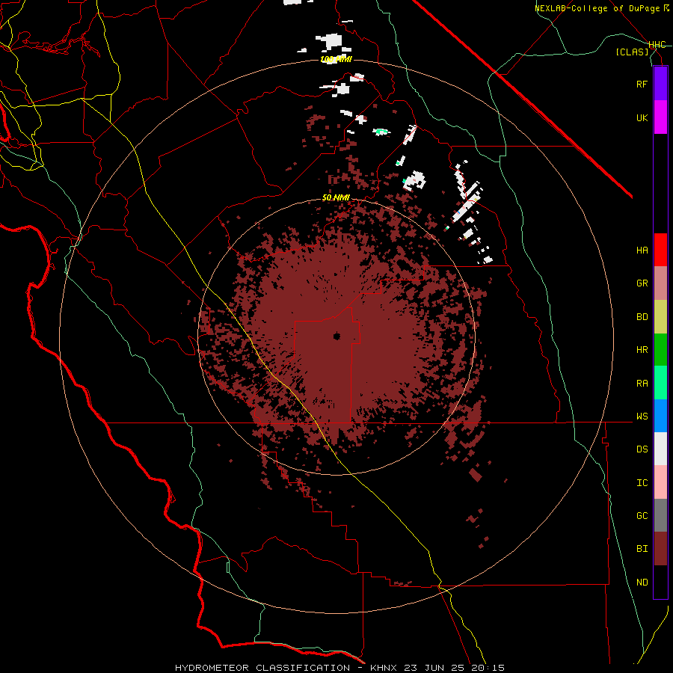Click the IC legend label

(642, 483)
